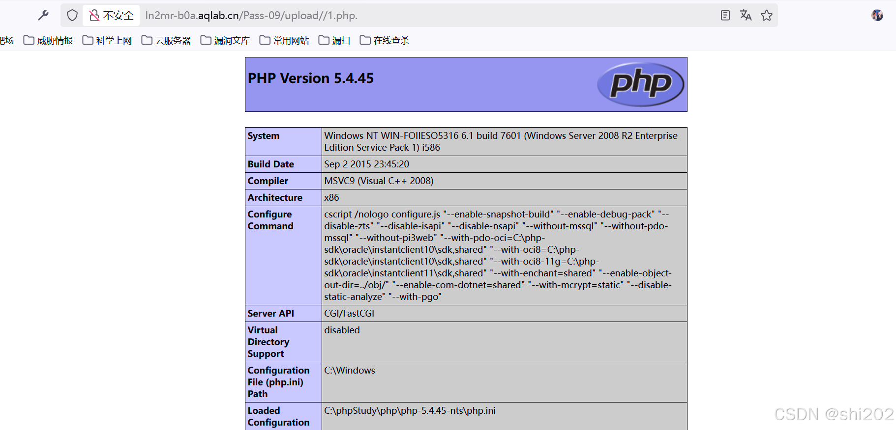Open the 在线查杀 bookmark folder
896x430 pixels.
(x=385, y=40)
